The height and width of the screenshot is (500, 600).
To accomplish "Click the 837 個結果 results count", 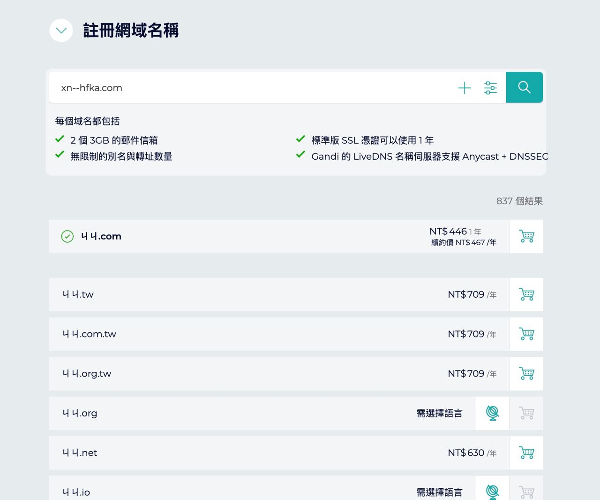I will click(519, 201).
